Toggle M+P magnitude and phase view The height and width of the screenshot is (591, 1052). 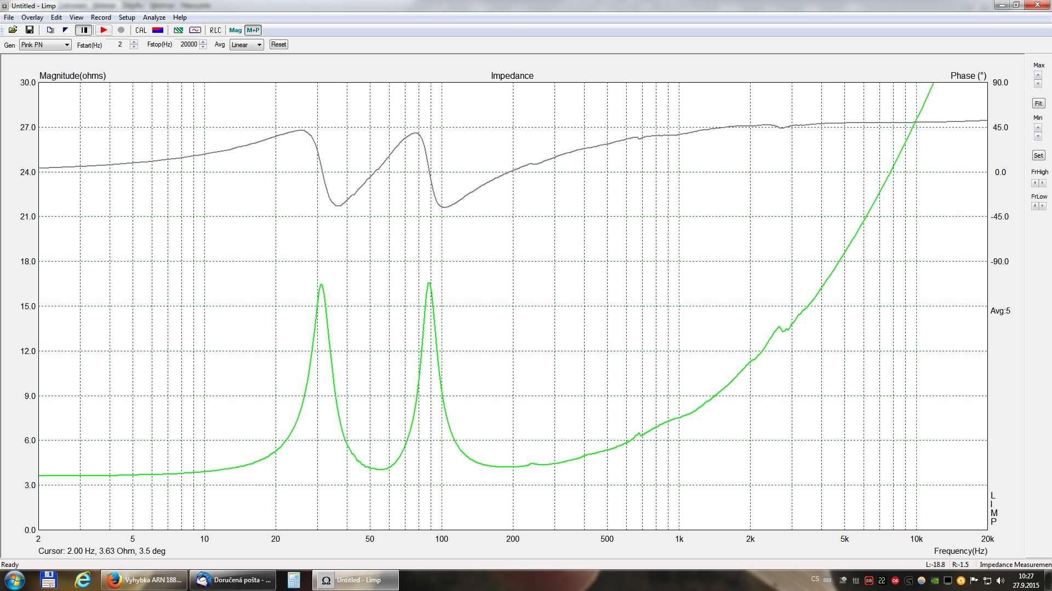[253, 30]
